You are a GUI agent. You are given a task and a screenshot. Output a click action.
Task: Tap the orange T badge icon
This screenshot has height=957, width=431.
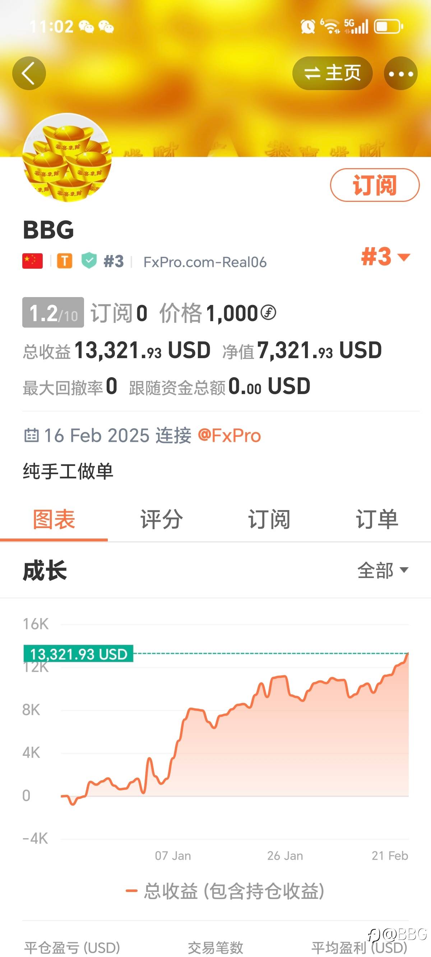tap(64, 261)
